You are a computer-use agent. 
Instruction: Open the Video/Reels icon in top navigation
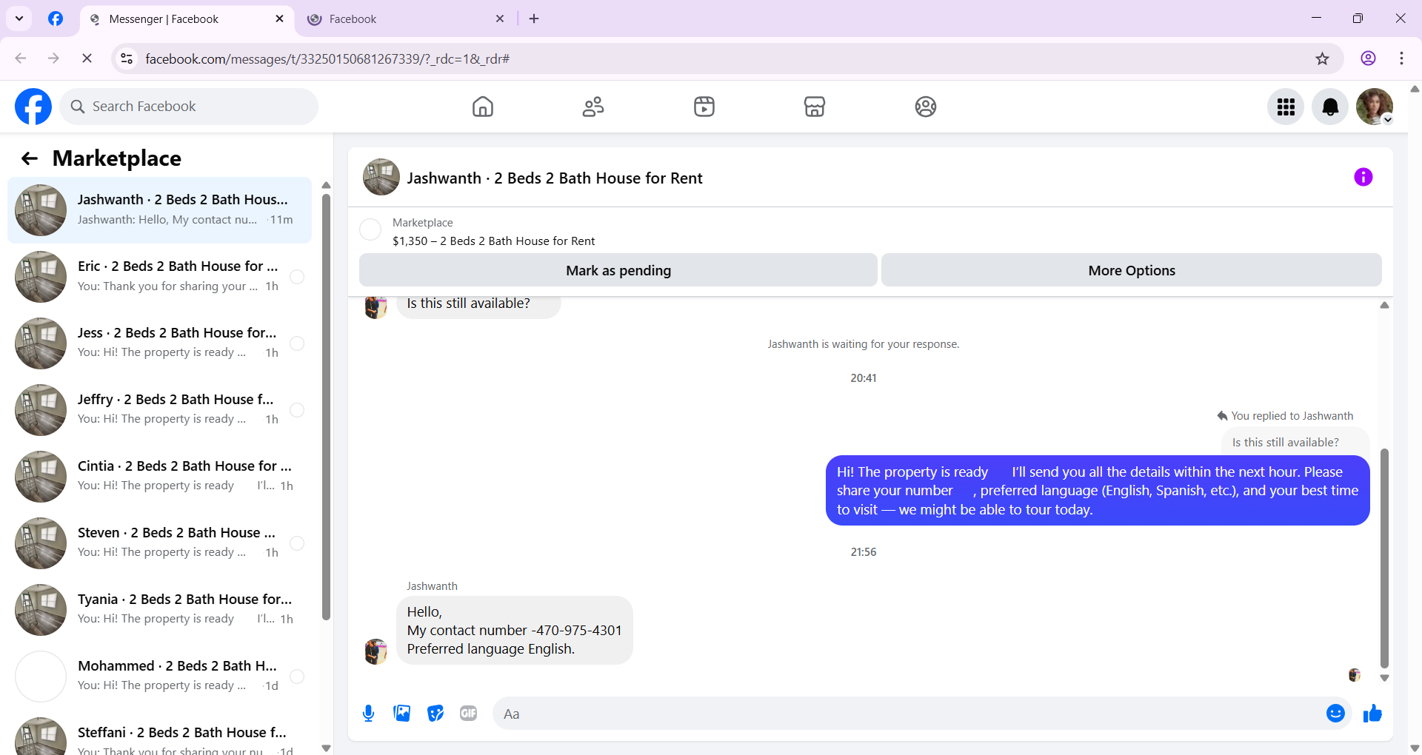704,107
